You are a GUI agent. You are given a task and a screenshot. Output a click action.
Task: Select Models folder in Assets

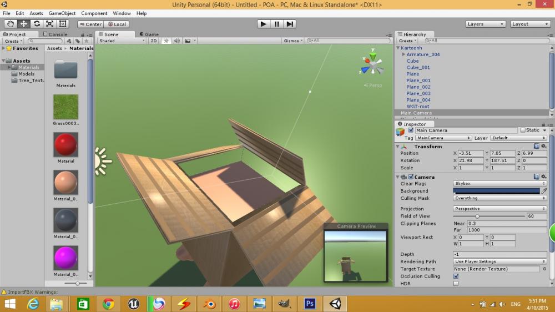[x=26, y=74]
